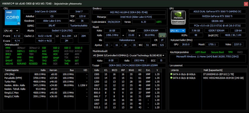Select the LFM (Min) row
The height and width of the screenshot is (113, 249).
coord(46,74)
